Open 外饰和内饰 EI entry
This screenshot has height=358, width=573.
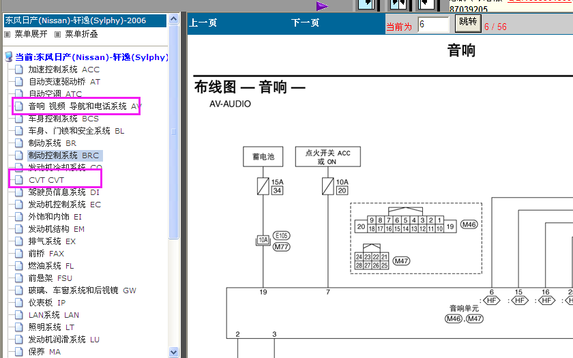[x=55, y=217]
